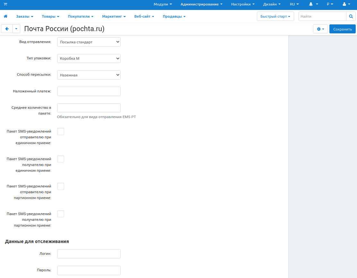The height and width of the screenshot is (278, 357).
Task: Open the Товары menu
Action: 50,16
